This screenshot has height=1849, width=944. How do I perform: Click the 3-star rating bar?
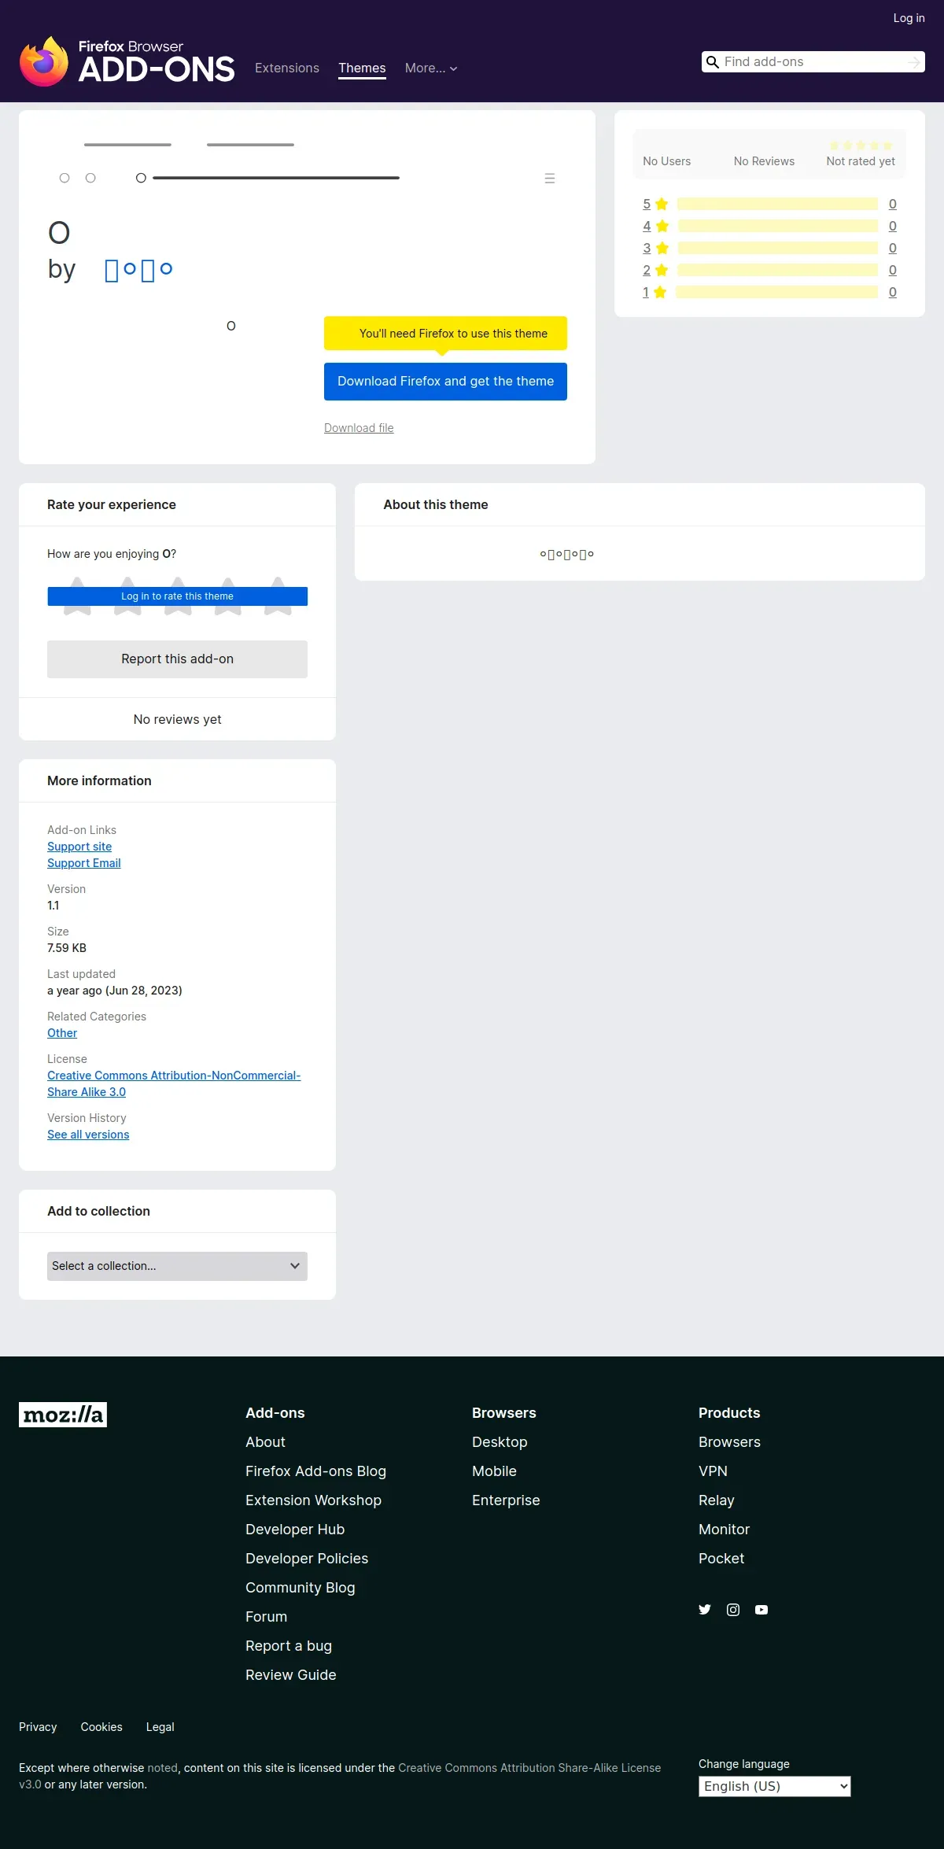point(777,248)
